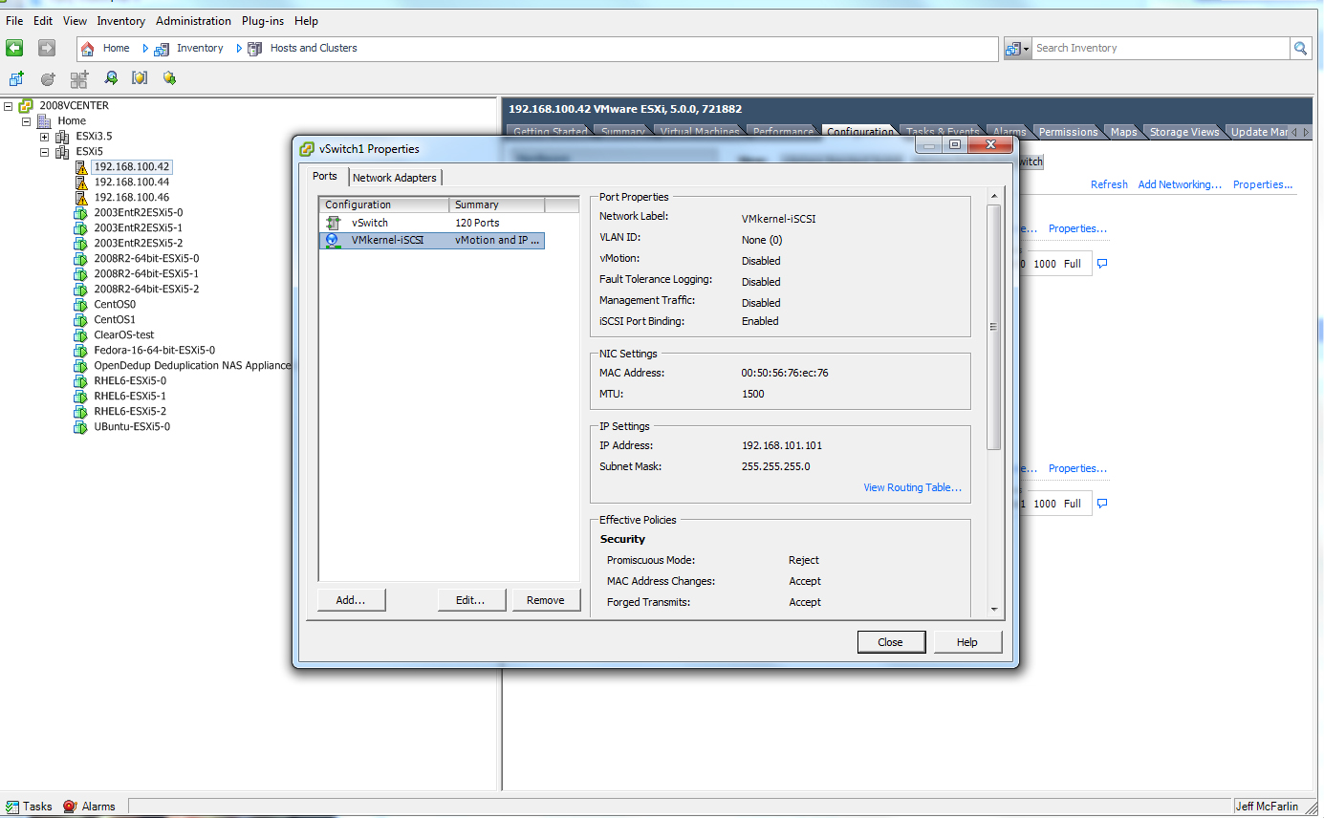The width and height of the screenshot is (1324, 818).
Task: Click the VM icon beside UBuntu-ESXi5-0
Action: coord(81,426)
